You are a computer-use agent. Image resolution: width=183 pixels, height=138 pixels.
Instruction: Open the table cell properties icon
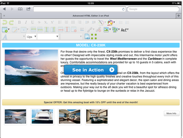click(x=23, y=29)
